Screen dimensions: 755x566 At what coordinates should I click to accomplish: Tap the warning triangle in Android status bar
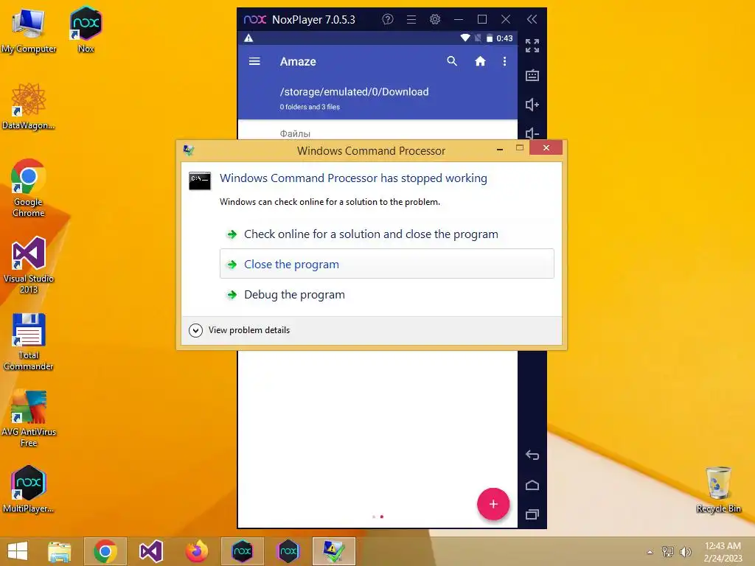tap(248, 38)
